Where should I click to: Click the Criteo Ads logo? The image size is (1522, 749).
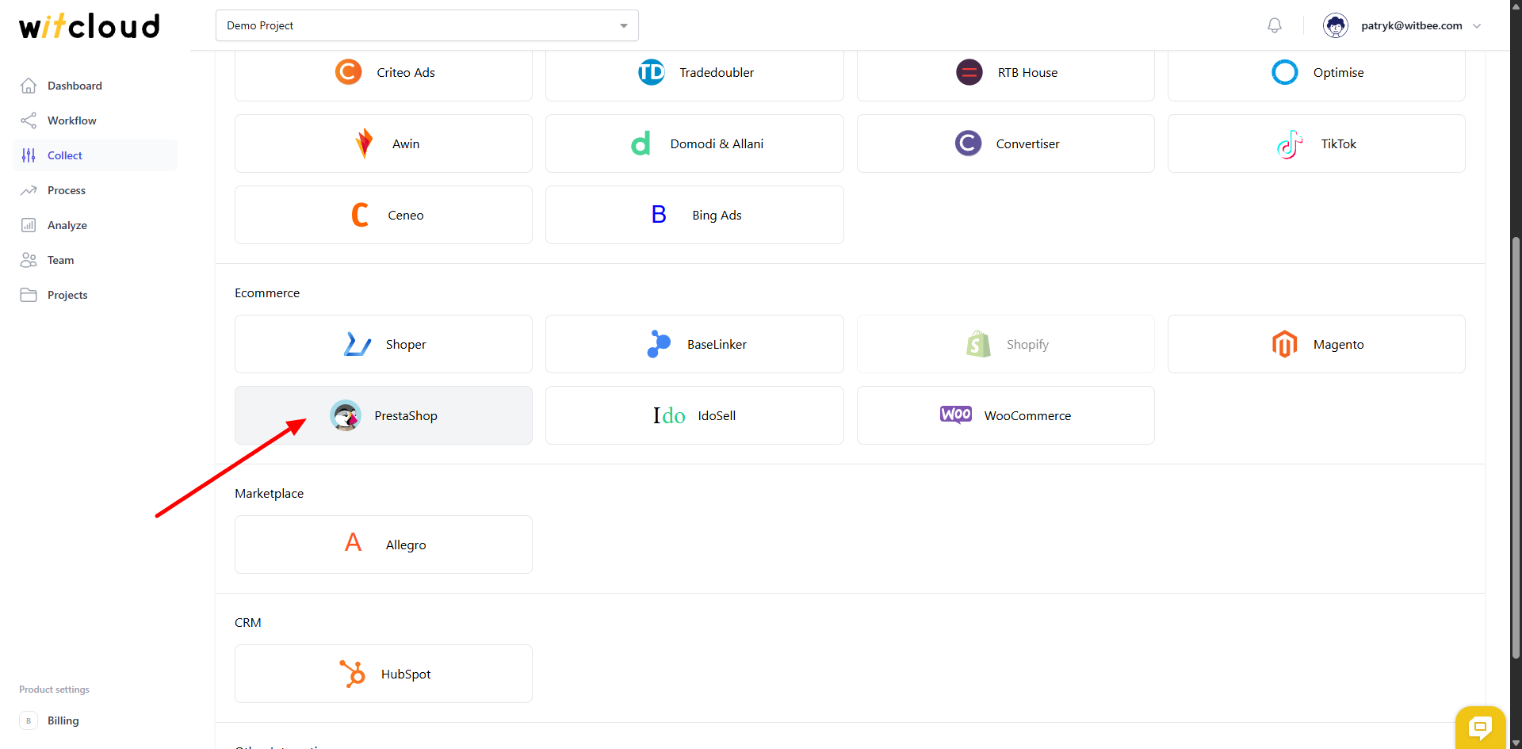(x=349, y=72)
